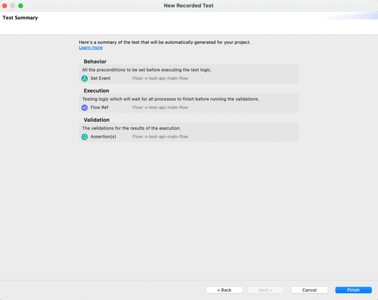
Task: Close the wizard with red button
Action: click(5, 6)
